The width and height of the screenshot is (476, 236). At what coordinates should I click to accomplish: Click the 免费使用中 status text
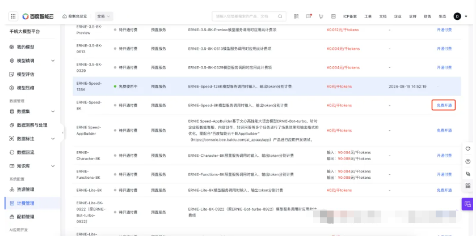point(128,87)
